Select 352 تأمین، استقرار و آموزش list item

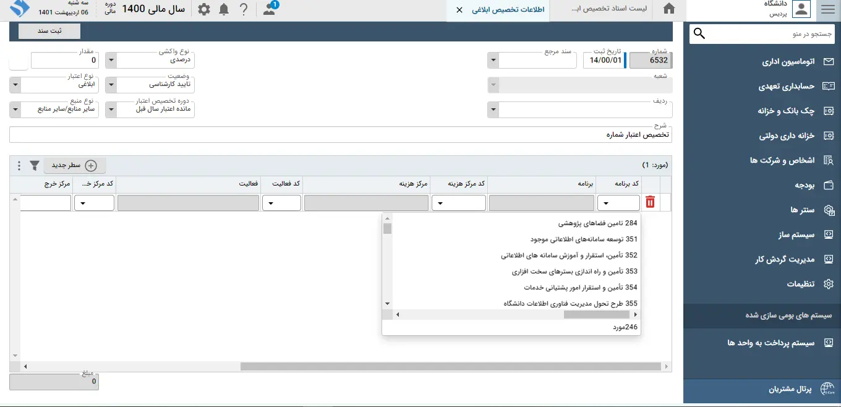point(569,255)
